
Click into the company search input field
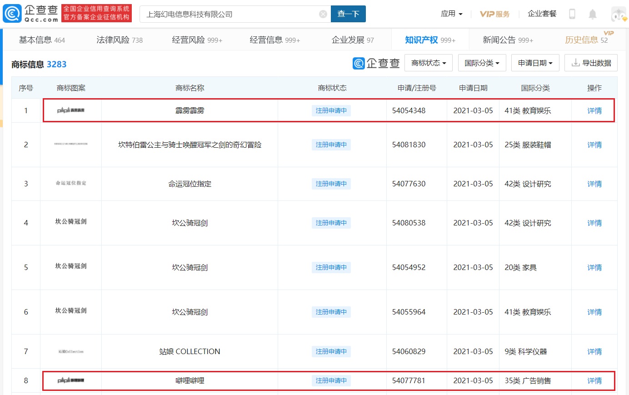230,14
